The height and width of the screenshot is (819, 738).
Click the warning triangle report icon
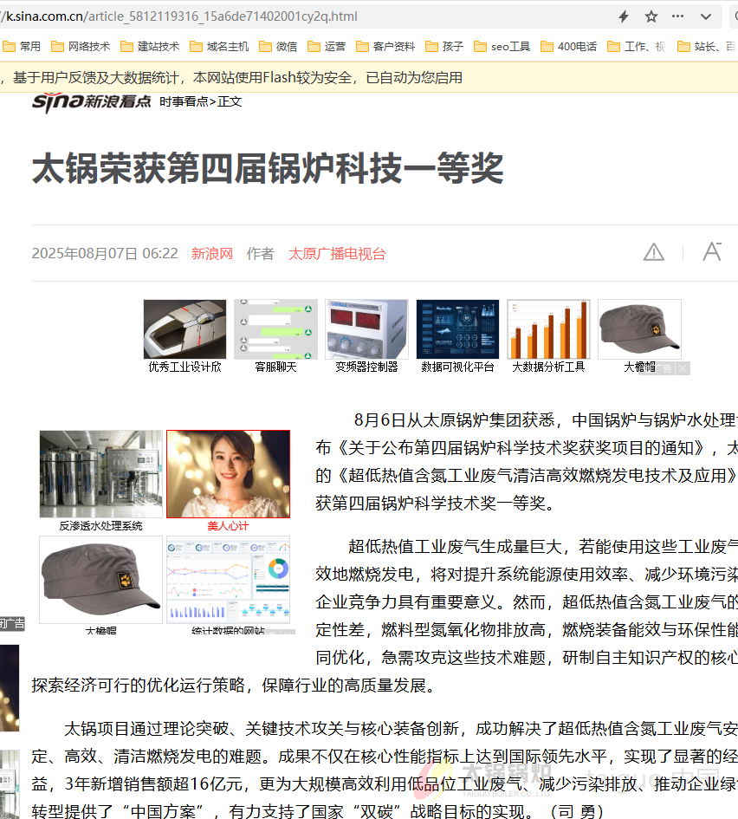654,252
